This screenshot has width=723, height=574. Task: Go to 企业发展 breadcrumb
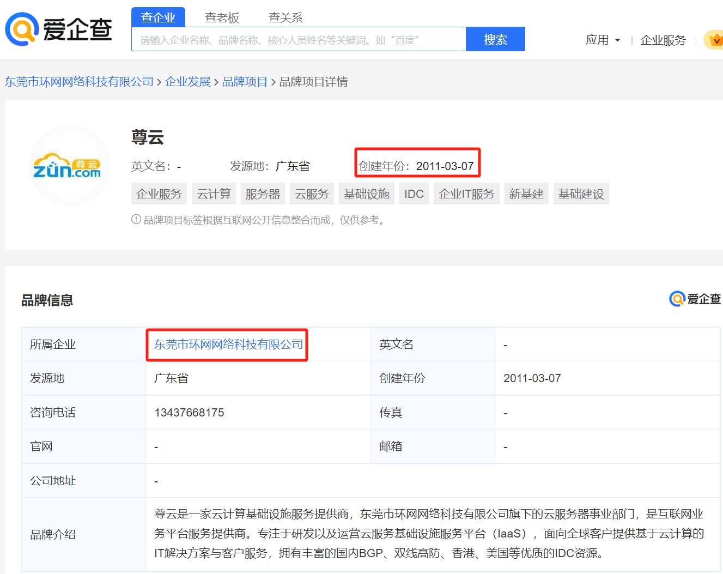(x=187, y=81)
